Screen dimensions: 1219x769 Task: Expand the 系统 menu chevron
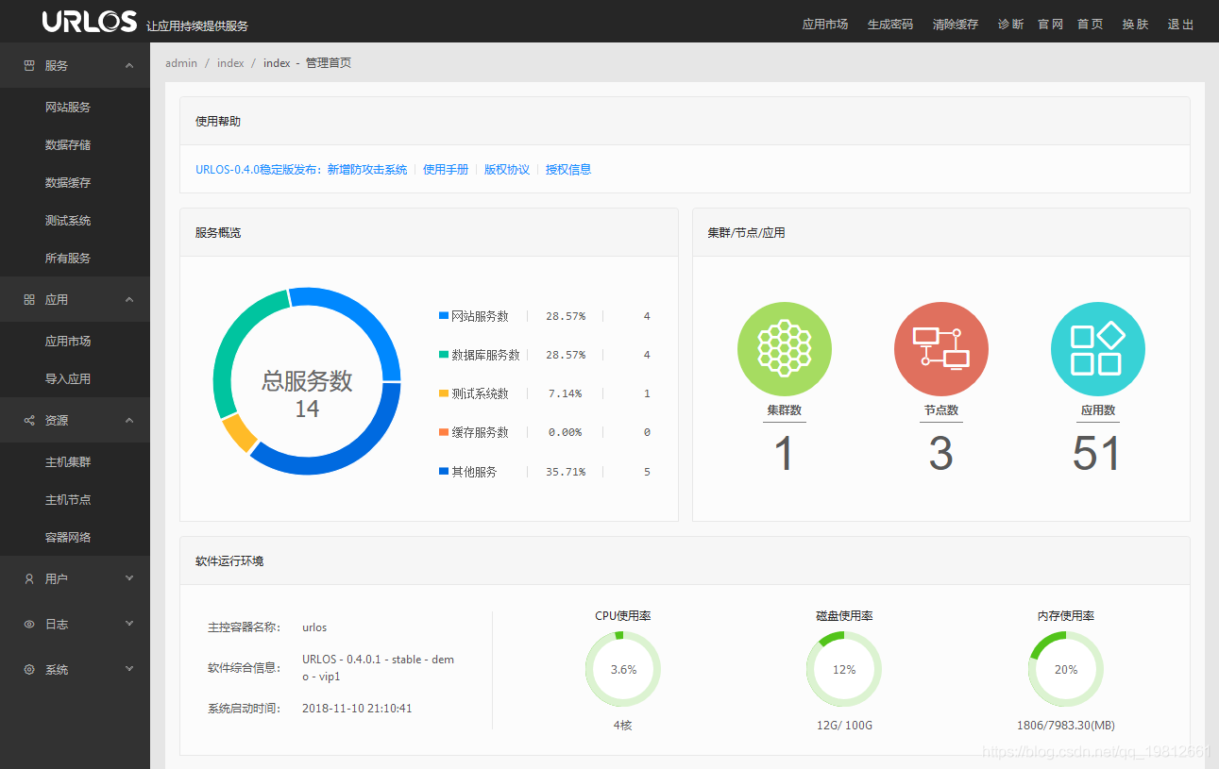point(129,669)
